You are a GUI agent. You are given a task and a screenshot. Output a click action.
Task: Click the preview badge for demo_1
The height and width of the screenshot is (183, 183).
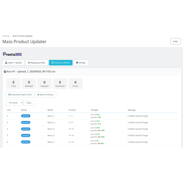(26, 116)
